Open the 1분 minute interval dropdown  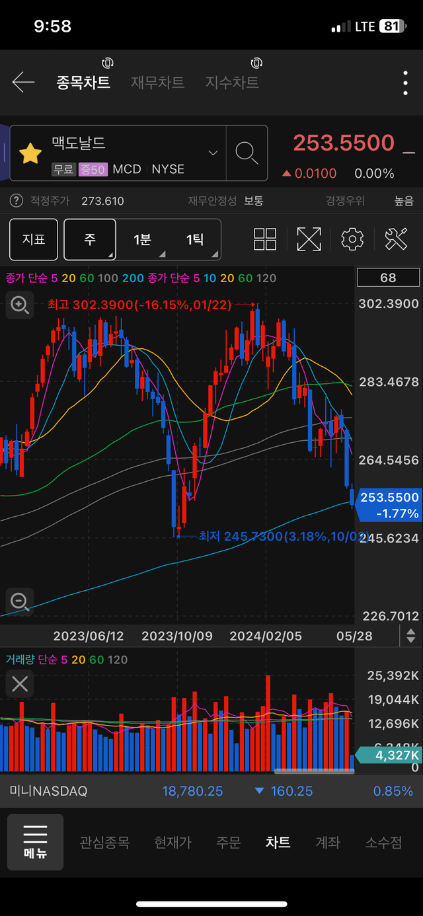click(x=143, y=239)
